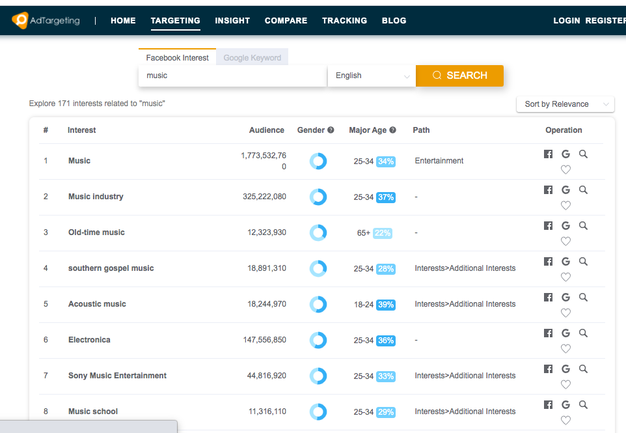
Task: Favorite southern gospel music with heart
Action: click(x=565, y=277)
